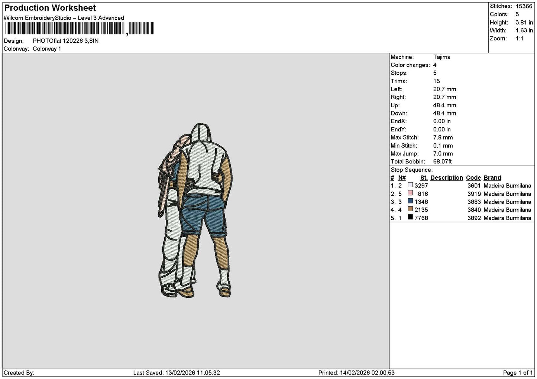This screenshot has height=379, width=537.
Task: Click the Trims value '15'
Action: pos(437,81)
